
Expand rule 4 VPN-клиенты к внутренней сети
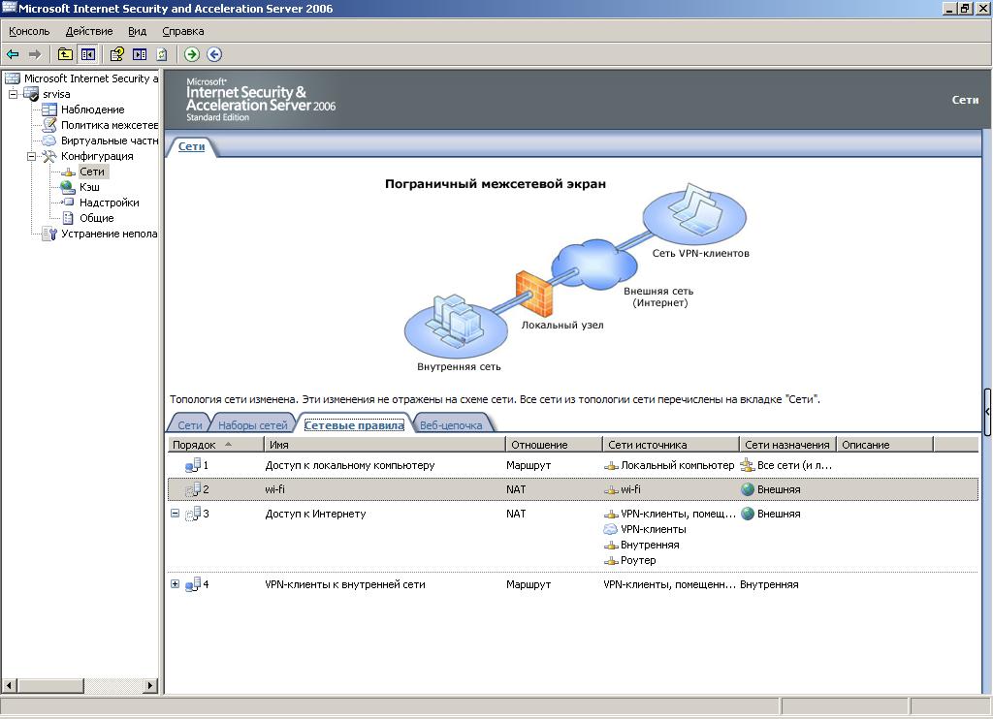pyautogui.click(x=175, y=584)
